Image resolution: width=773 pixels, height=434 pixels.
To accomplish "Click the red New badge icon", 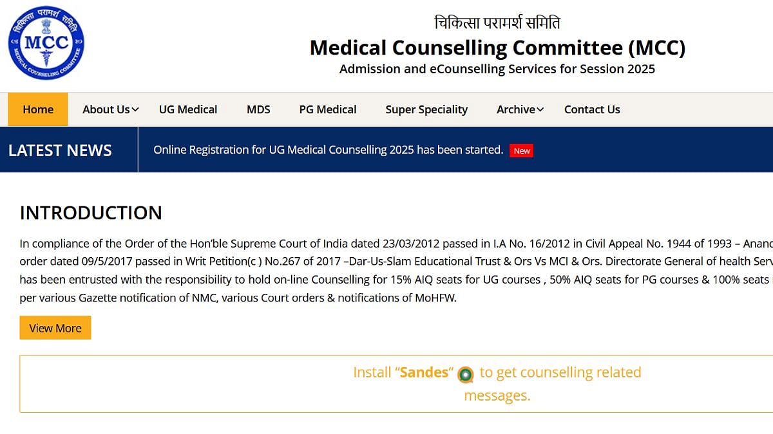I will coord(521,150).
